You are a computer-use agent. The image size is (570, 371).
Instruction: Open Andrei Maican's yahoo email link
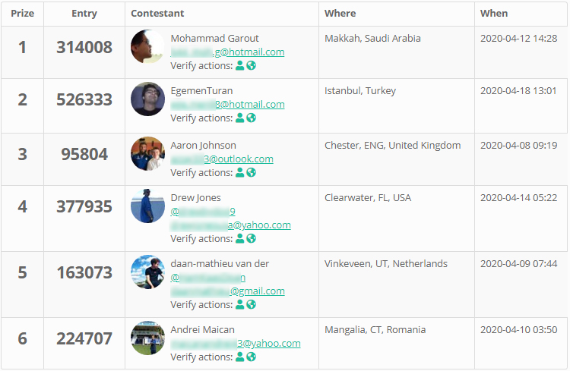coord(235,344)
